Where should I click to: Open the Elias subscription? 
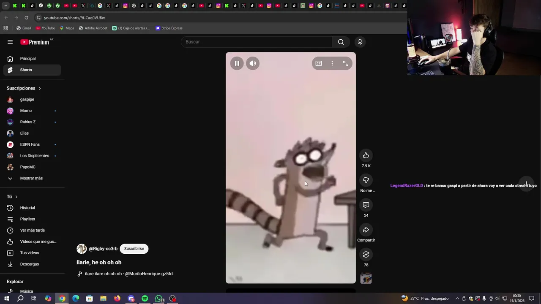pos(32,133)
